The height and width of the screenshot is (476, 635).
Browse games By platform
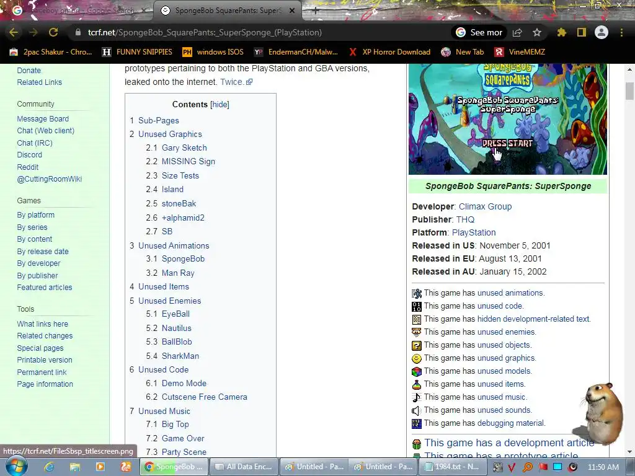(x=35, y=215)
